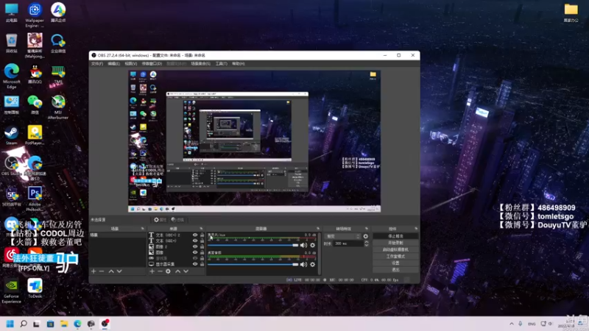
Task: Open Adobe Photoshop desktop shortcut
Action: [35, 199]
